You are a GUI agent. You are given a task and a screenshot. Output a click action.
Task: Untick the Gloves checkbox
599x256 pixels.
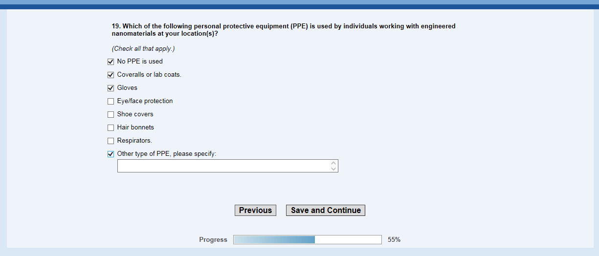(x=111, y=88)
